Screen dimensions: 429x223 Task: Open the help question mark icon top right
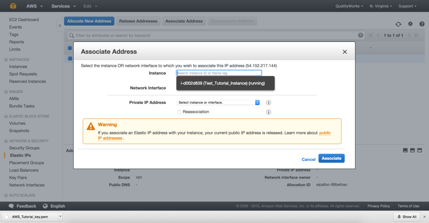tap(422, 24)
